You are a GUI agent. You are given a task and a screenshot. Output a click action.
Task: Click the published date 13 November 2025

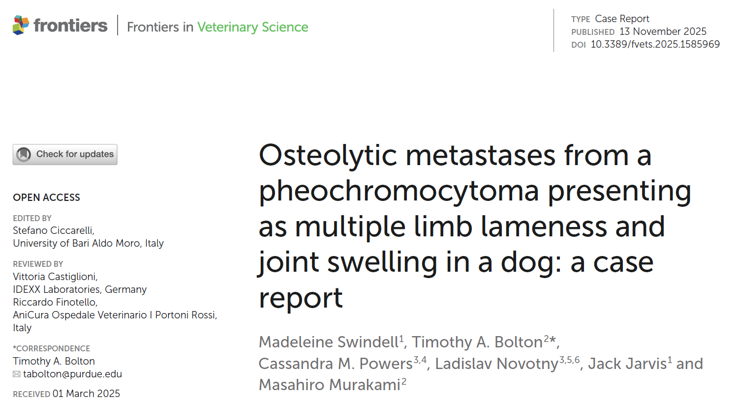663,31
